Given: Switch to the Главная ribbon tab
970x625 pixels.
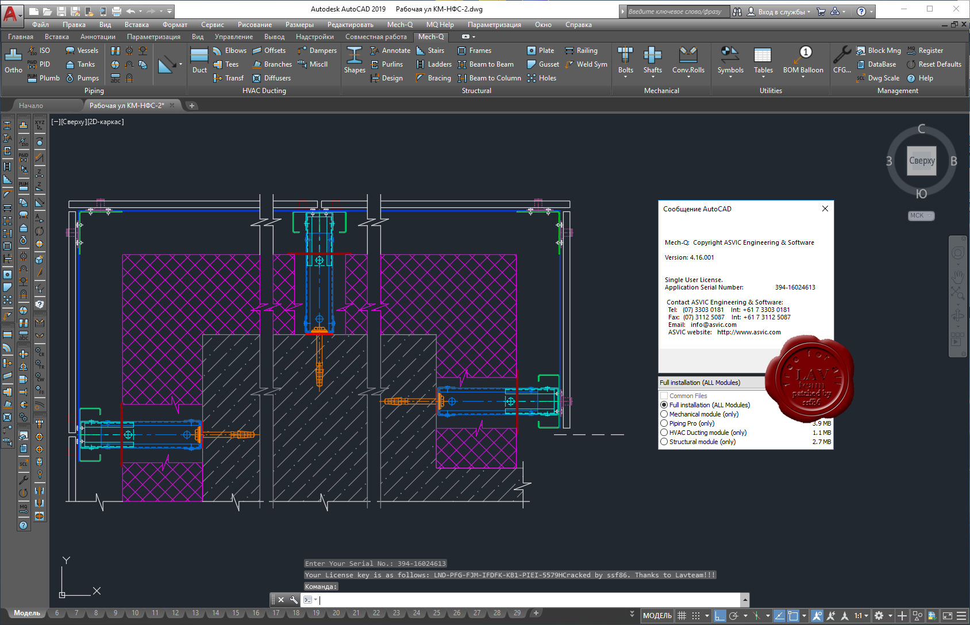Looking at the screenshot, I should (21, 37).
